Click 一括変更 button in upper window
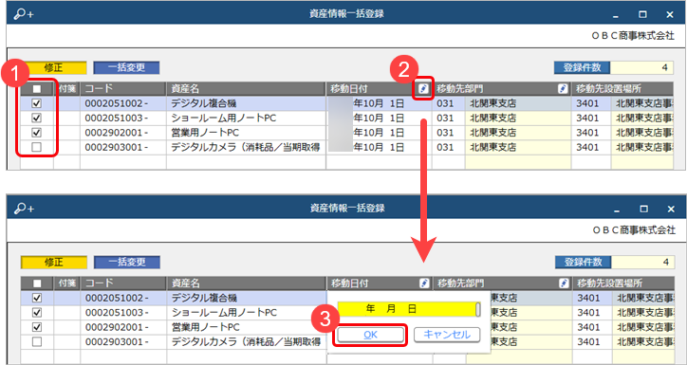Viewport: 687px width, 365px height. [126, 68]
